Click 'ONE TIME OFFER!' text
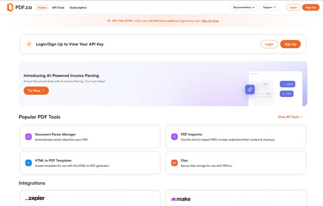Image resolution: width=323 pixels, height=206 pixels. [122, 21]
